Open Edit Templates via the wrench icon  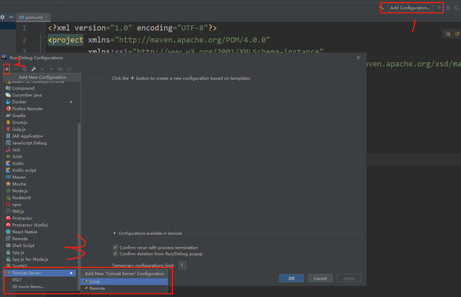click(x=34, y=69)
